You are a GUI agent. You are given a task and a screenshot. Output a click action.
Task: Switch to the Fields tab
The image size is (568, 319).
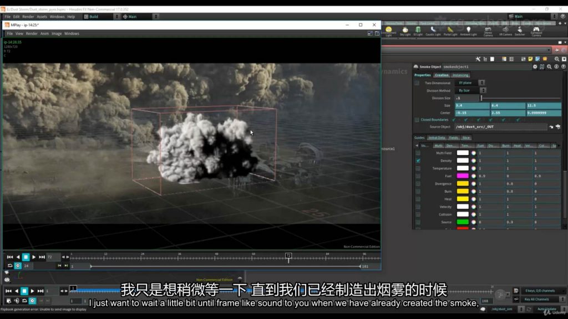pos(454,138)
